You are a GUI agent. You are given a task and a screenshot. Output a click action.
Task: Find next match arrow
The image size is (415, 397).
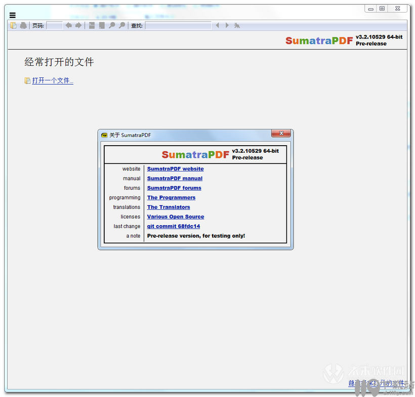click(x=227, y=25)
